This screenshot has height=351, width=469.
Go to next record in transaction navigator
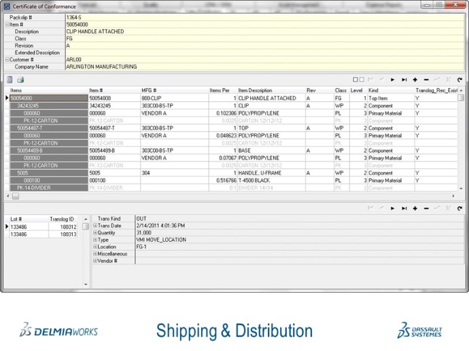(392, 208)
